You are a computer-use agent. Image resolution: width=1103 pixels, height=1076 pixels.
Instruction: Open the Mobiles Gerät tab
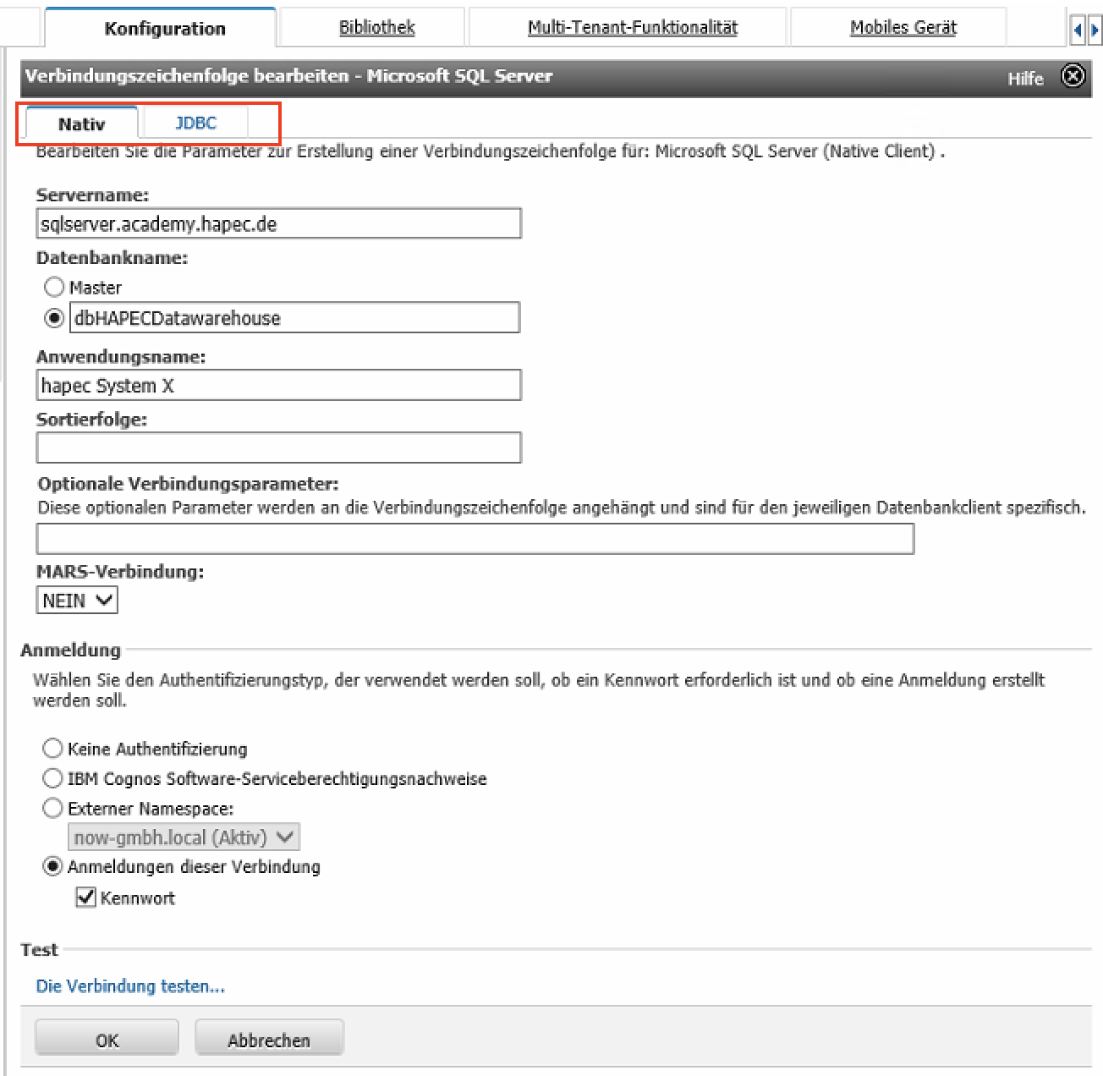click(x=903, y=28)
